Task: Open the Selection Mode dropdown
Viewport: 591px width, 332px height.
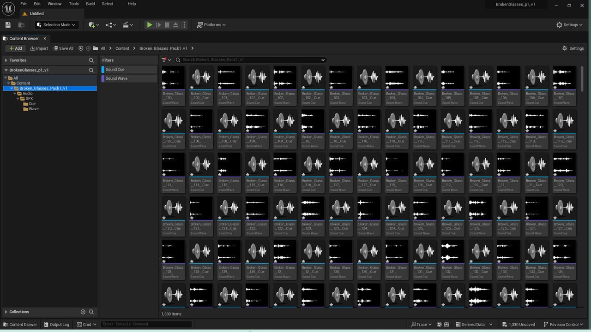Action: [56, 25]
